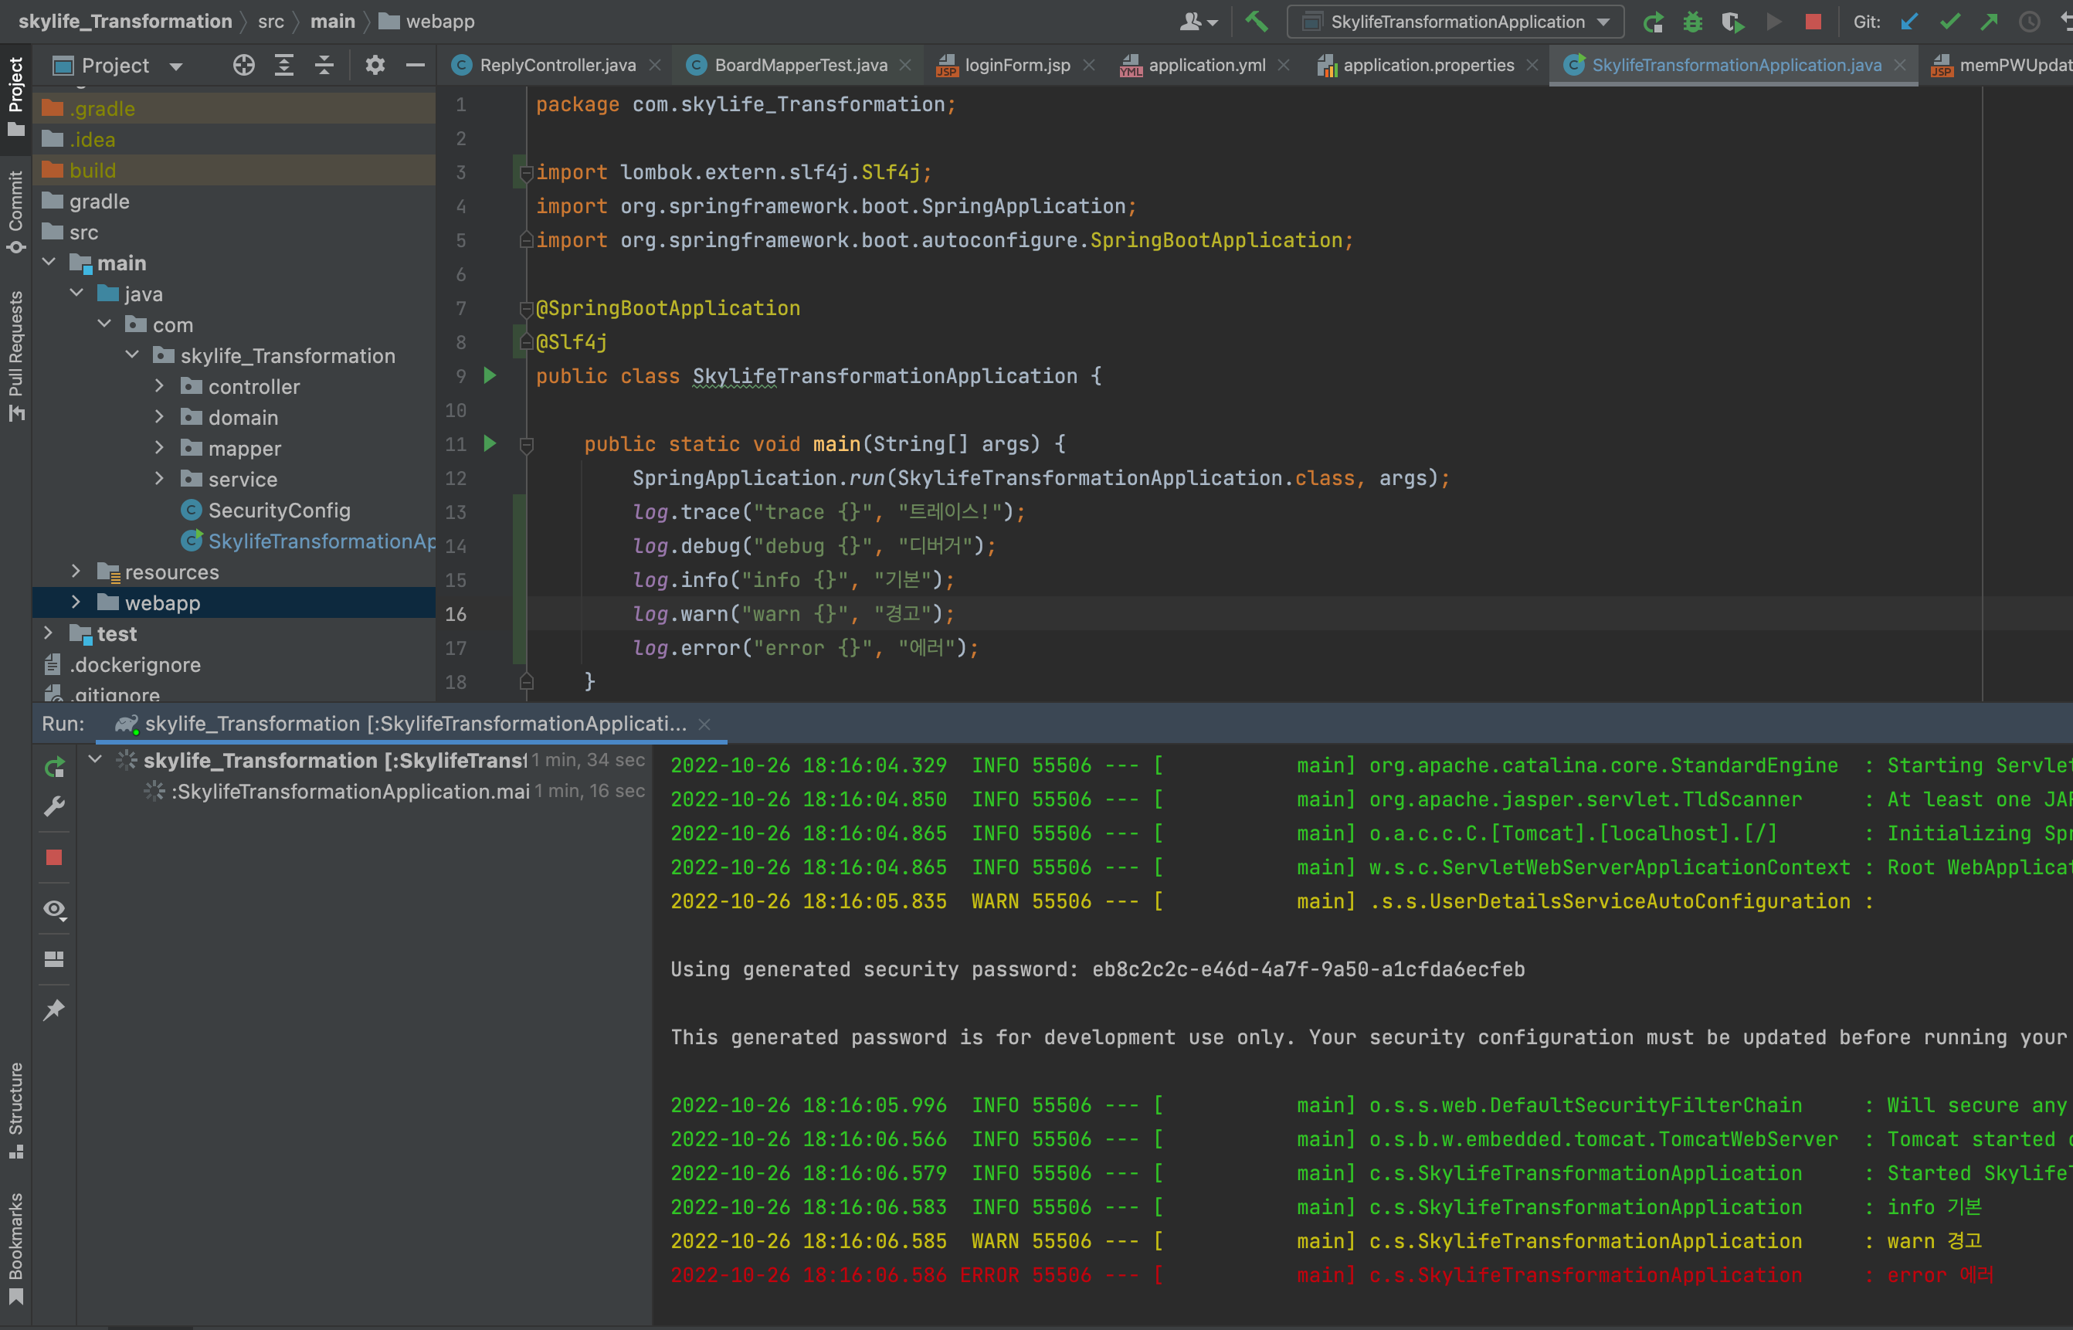Switch to application.yml tab
This screenshot has width=2073, height=1330.
[x=1206, y=66]
